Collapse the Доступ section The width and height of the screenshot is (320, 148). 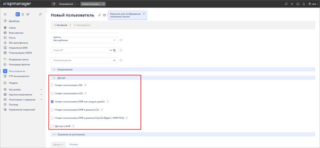point(183,78)
